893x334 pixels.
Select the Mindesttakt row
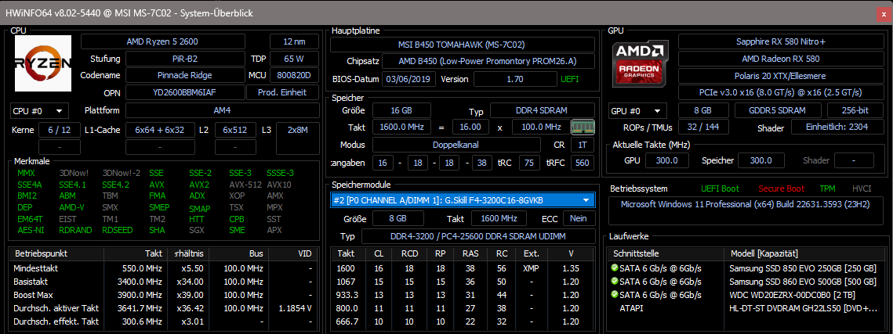click(164, 268)
